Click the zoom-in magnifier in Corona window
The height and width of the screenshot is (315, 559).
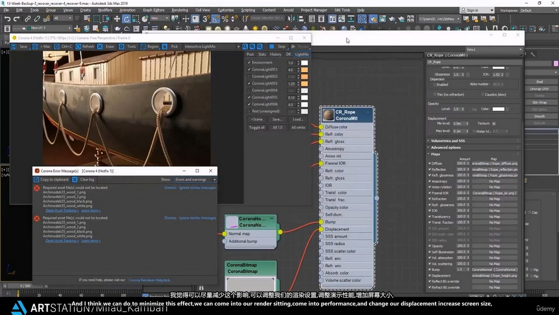(x=245, y=46)
